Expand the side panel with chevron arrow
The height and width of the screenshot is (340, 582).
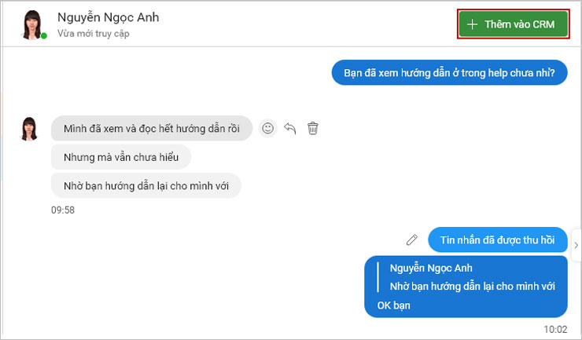tap(576, 245)
